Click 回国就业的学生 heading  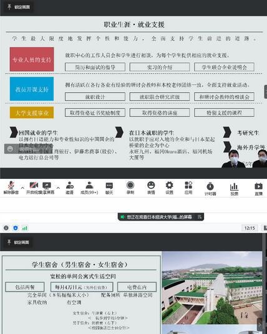[x=38, y=133]
